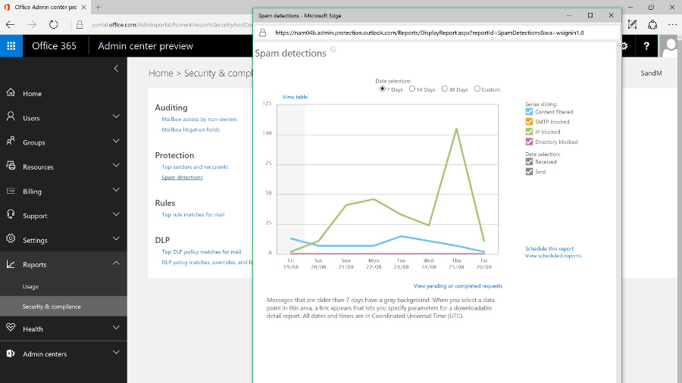Viewport: 682px width, 383px height.
Task: Open the Office 365 app launcher grid
Action: (11, 46)
